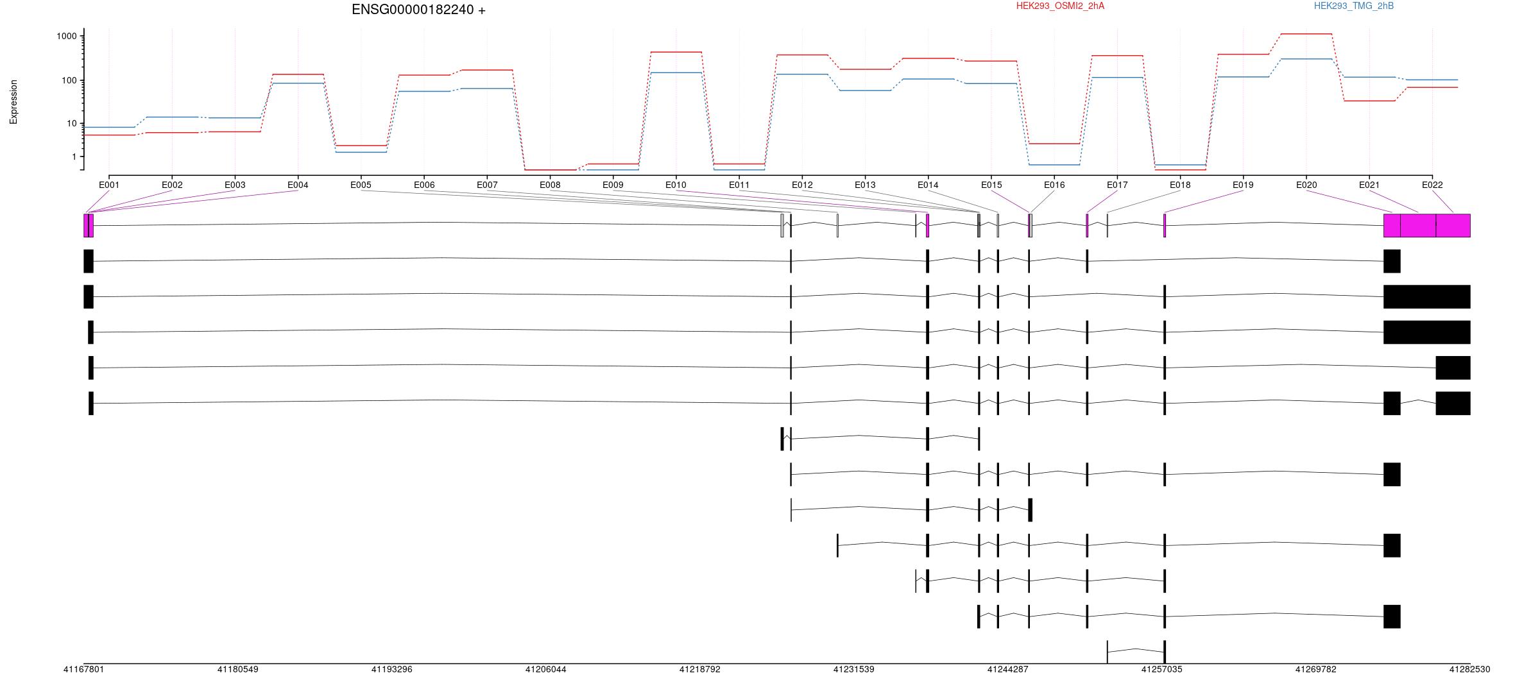Choose genomic coordinate 41244287

[x=1007, y=670]
